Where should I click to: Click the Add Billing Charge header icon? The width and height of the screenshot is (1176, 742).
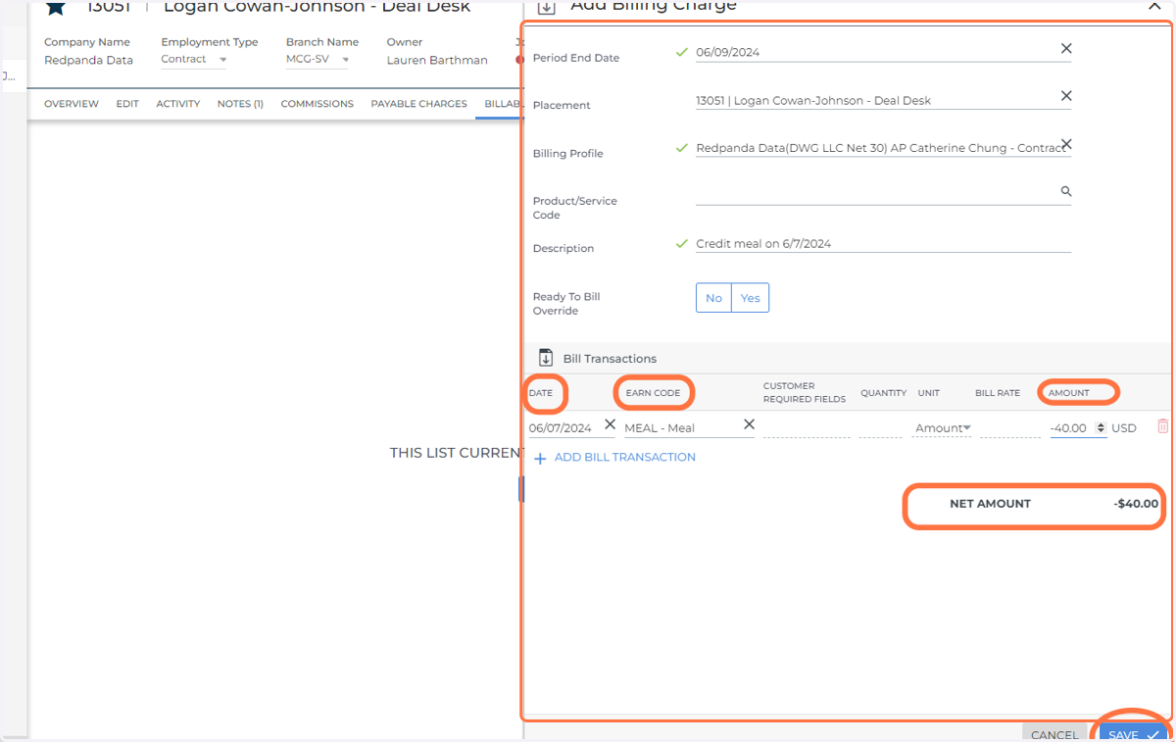pyautogui.click(x=547, y=7)
